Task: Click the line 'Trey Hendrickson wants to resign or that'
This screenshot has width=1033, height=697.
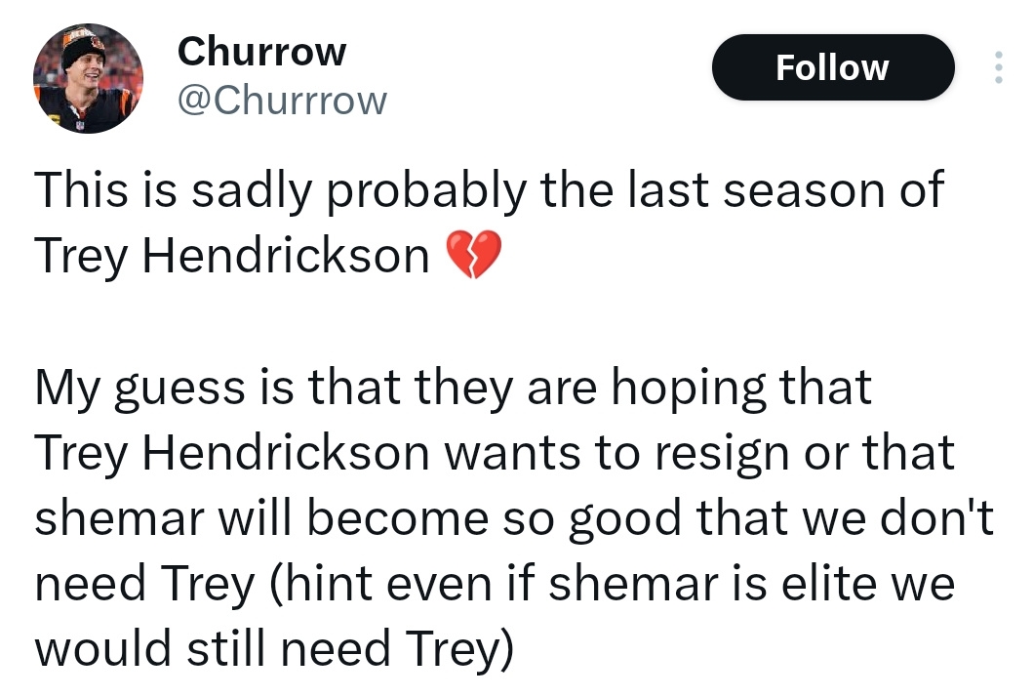Action: [495, 453]
